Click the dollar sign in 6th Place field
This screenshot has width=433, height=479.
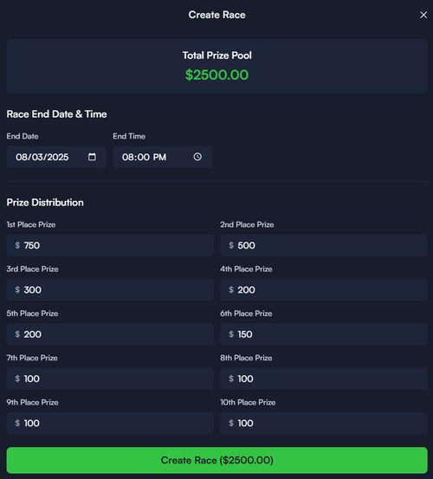tap(231, 334)
